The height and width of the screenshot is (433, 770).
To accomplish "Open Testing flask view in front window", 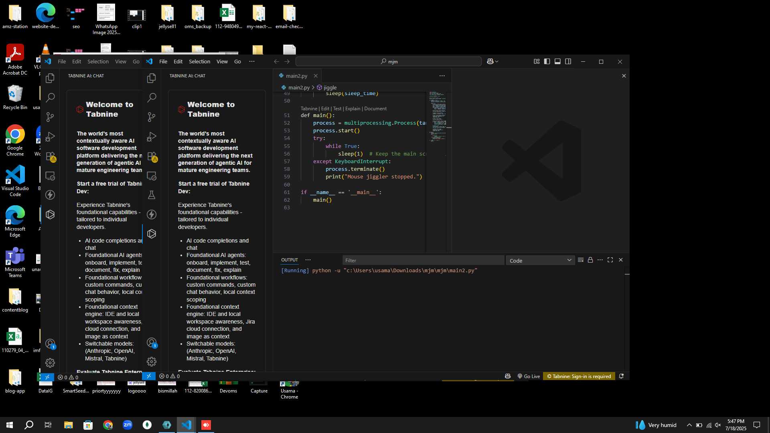I will (x=152, y=195).
